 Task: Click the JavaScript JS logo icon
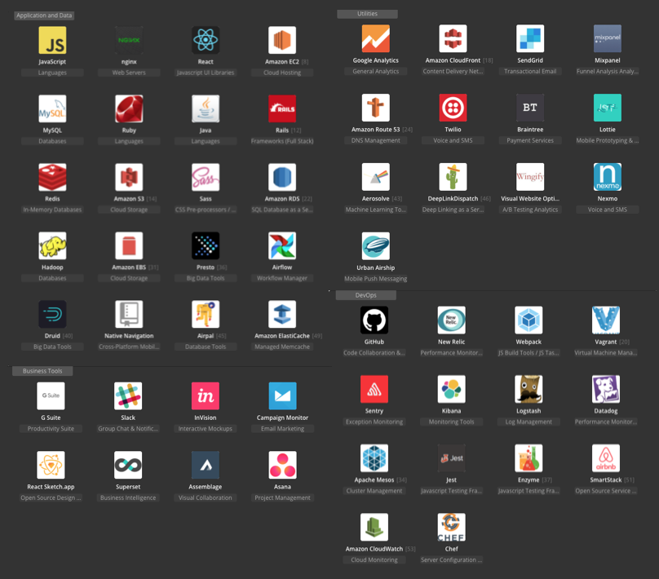tap(52, 40)
